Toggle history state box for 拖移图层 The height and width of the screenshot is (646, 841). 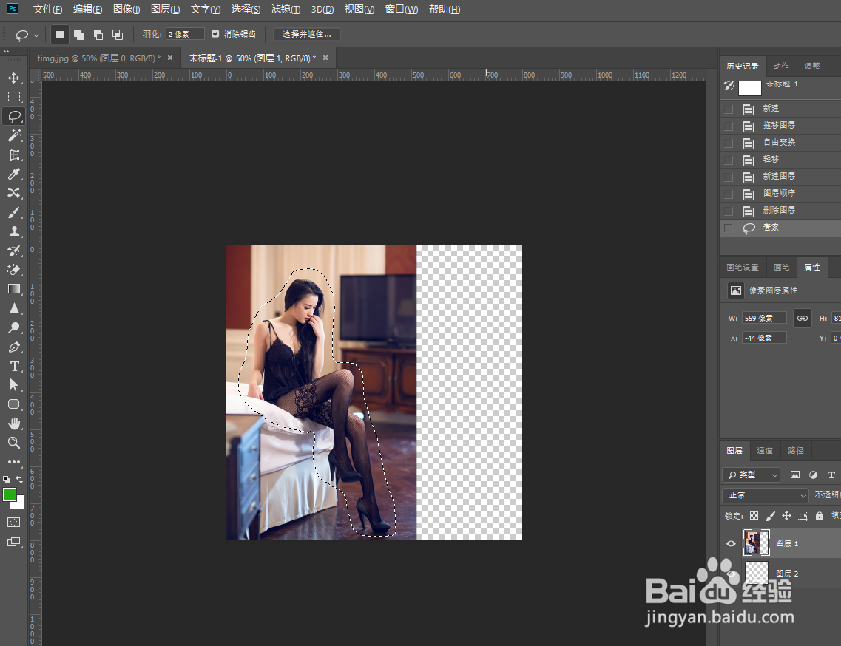point(729,126)
